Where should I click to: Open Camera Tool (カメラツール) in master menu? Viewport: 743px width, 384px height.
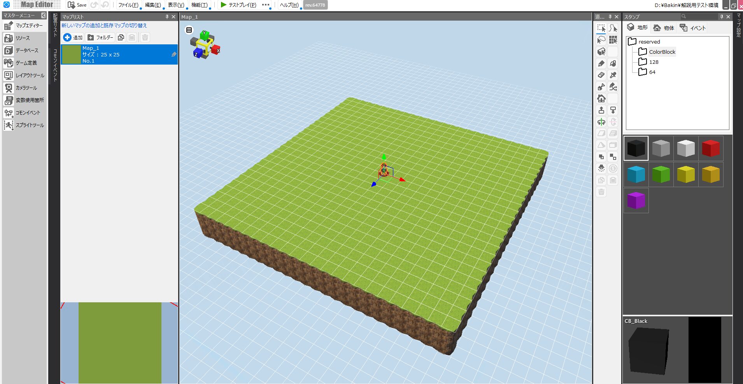[x=24, y=88]
